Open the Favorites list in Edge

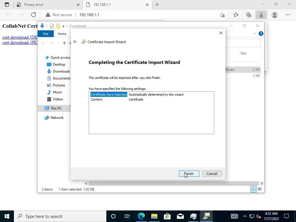pos(236,15)
